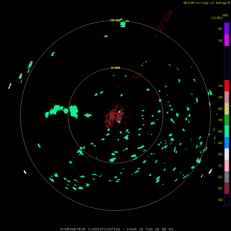The height and width of the screenshot is (231, 231).
Task: Click the HR legend label
Action: click(x=220, y=120)
